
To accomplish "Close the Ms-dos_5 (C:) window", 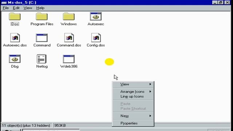I will (227, 3).
